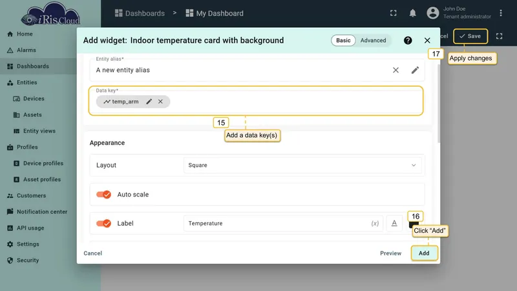Edit the temp_arm data key

click(149, 102)
